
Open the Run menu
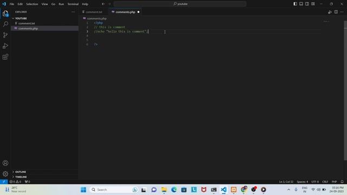pos(61,4)
